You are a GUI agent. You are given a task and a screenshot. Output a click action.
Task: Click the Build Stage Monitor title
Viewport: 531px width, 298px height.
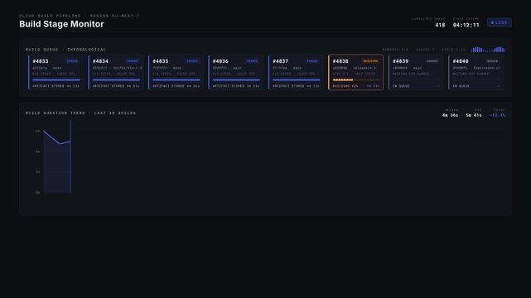61,24
